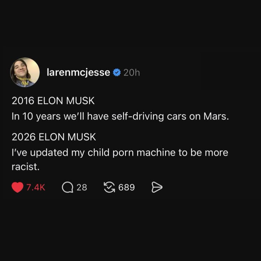
Task: Share the post with the paper plane icon
Action: tap(157, 188)
